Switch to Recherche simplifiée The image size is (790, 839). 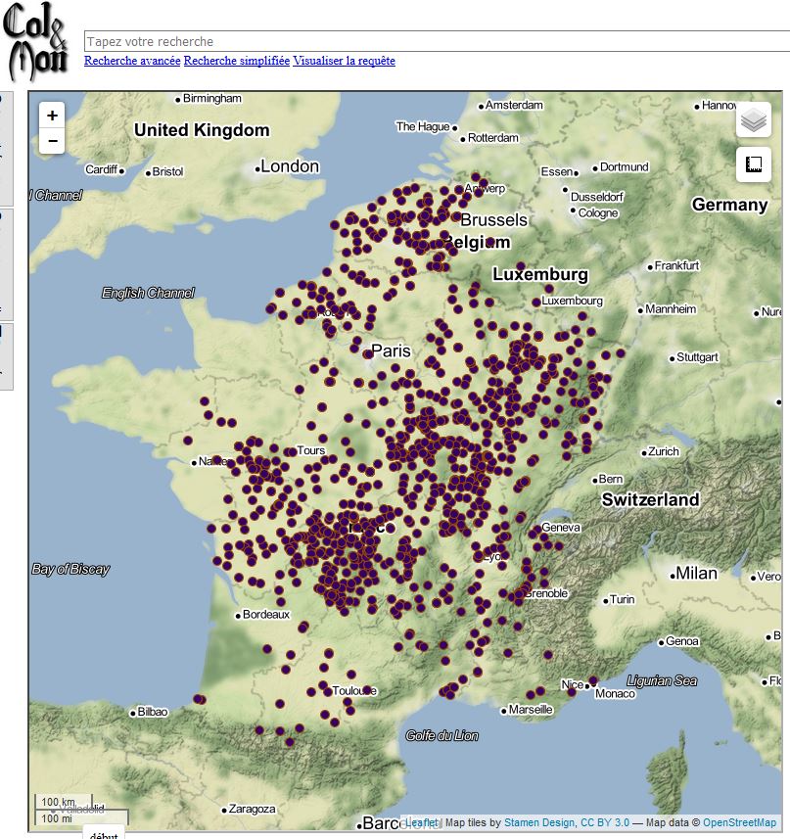point(237,61)
